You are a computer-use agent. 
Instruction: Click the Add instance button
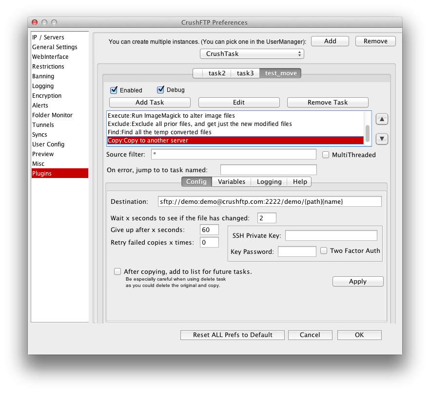point(330,41)
